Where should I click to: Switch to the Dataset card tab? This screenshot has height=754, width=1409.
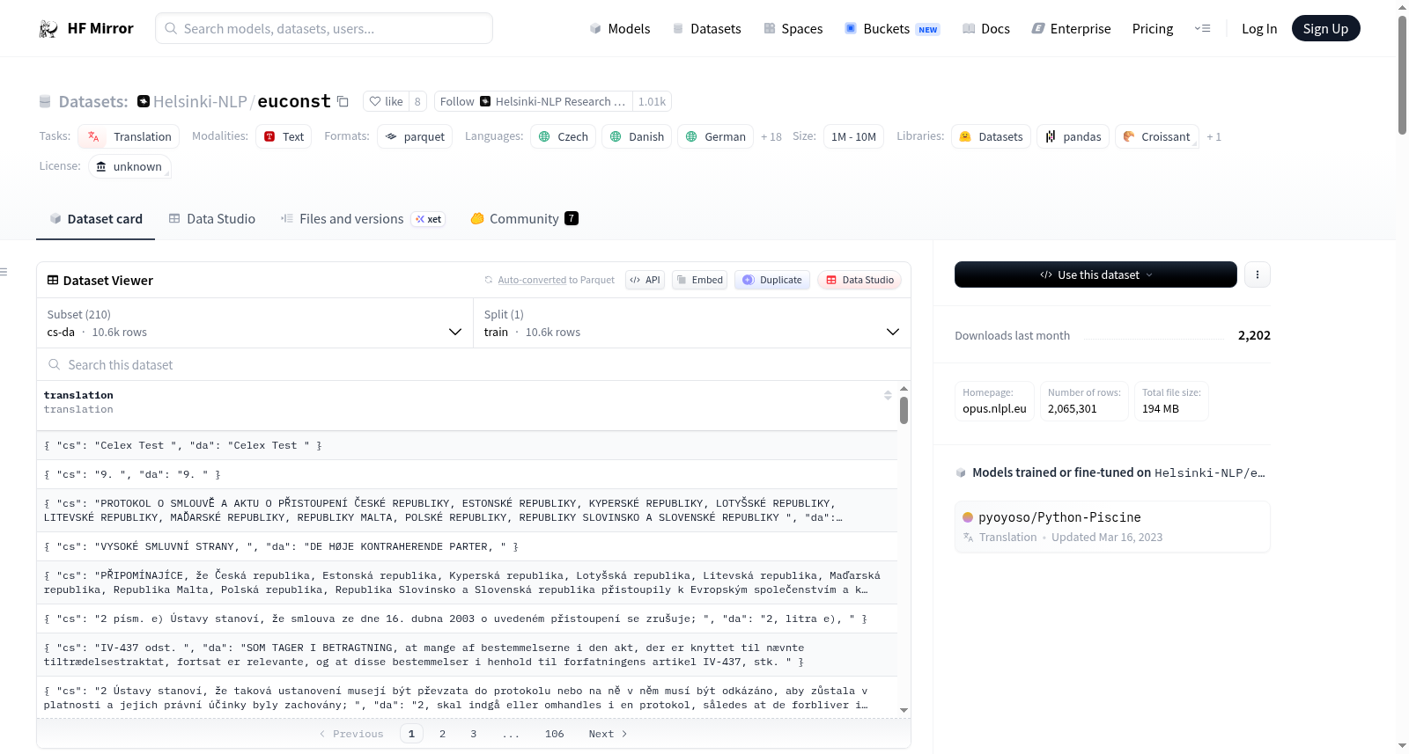[96, 219]
